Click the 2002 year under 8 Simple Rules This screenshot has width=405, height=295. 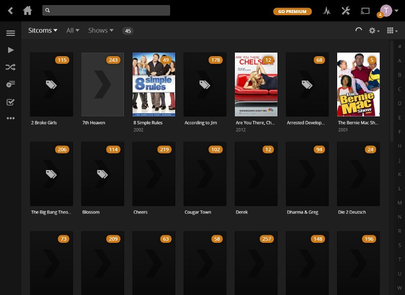138,130
